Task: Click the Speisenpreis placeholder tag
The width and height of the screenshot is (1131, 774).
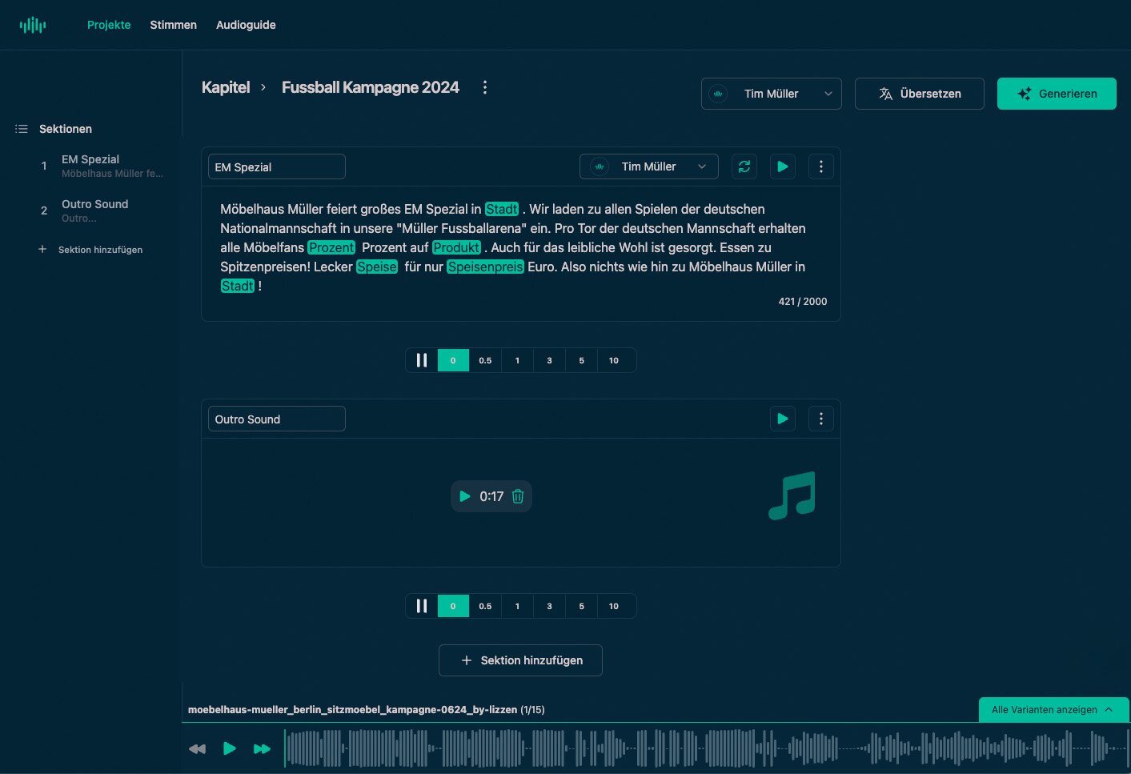Action: tap(485, 267)
